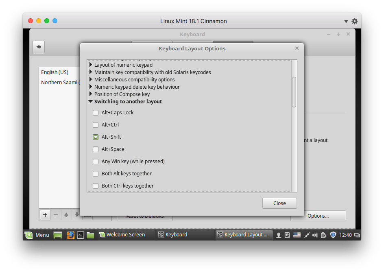The width and height of the screenshot is (384, 273).
Task: Select Northern Saami layout in list
Action: pos(60,82)
